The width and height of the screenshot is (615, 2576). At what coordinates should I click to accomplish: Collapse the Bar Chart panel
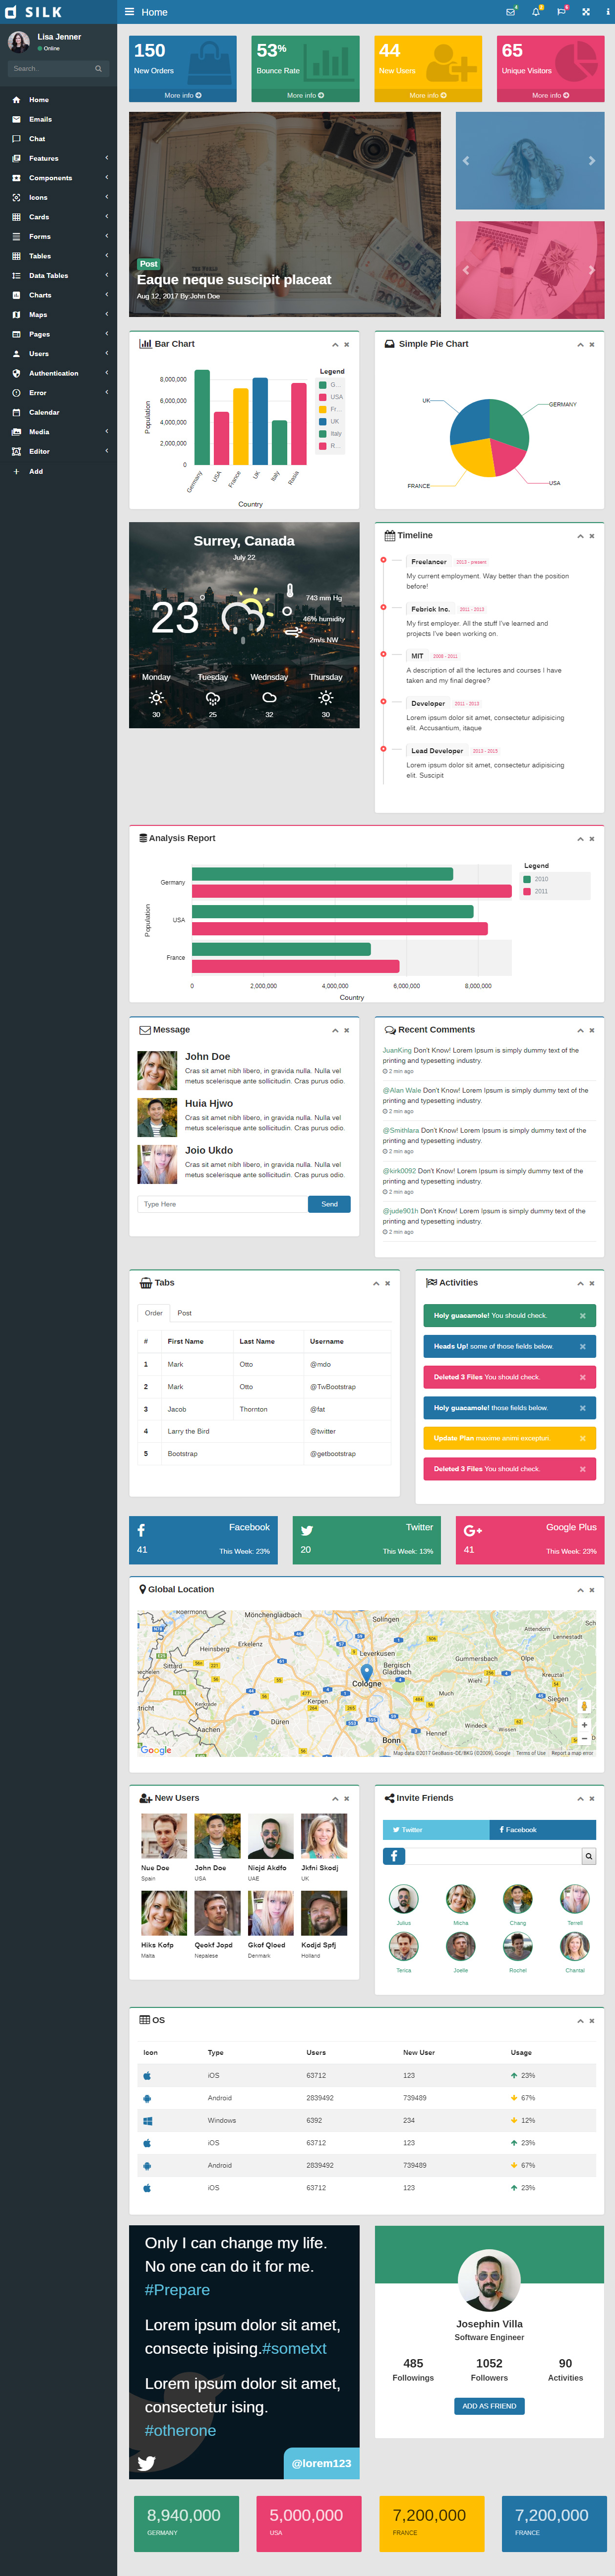[x=335, y=345]
